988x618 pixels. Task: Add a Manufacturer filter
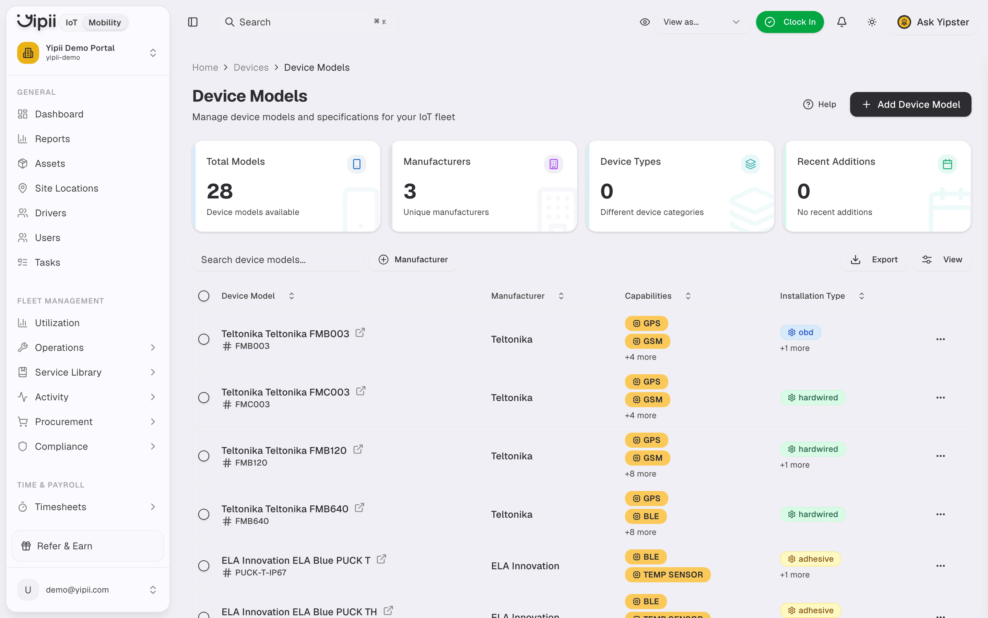(413, 260)
